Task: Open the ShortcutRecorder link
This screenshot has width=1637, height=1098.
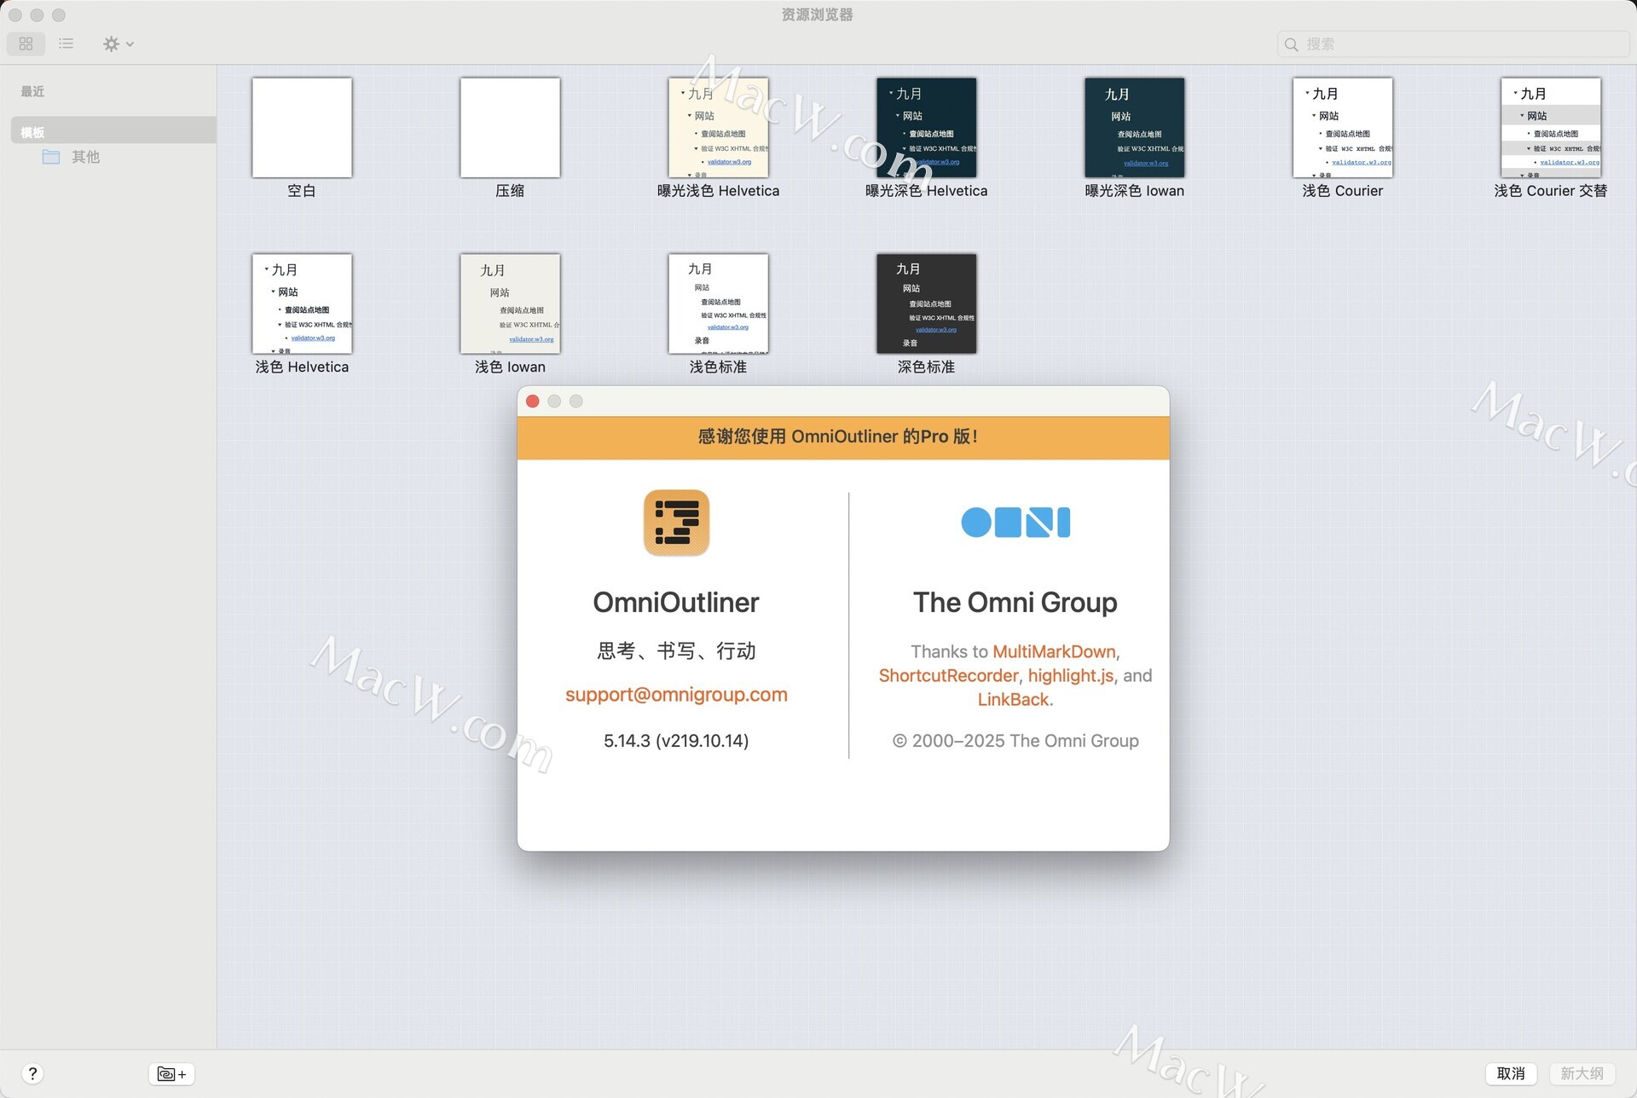Action: click(x=948, y=675)
